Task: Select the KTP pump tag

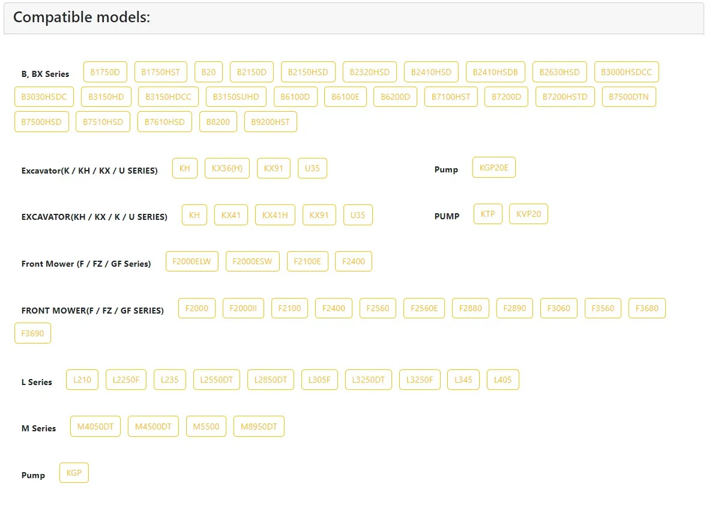Action: click(x=487, y=214)
